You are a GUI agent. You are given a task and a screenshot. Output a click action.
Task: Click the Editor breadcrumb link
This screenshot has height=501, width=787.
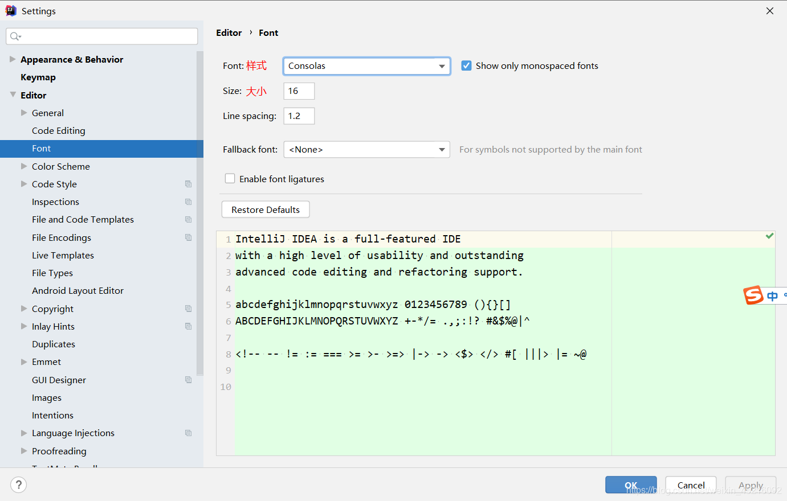tap(229, 33)
